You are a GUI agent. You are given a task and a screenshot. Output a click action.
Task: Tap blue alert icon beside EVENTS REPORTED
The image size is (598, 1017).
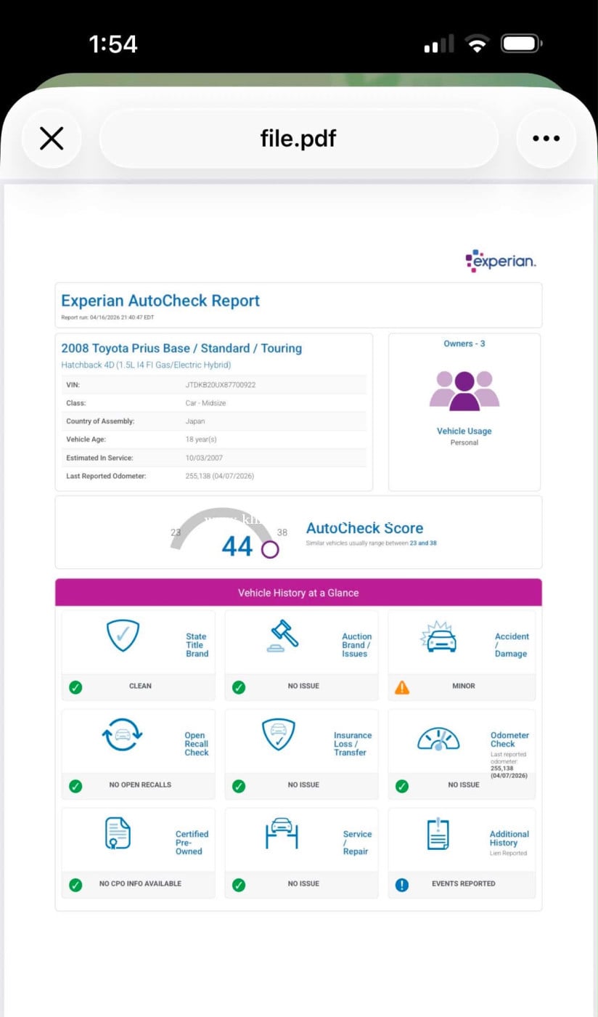click(402, 885)
